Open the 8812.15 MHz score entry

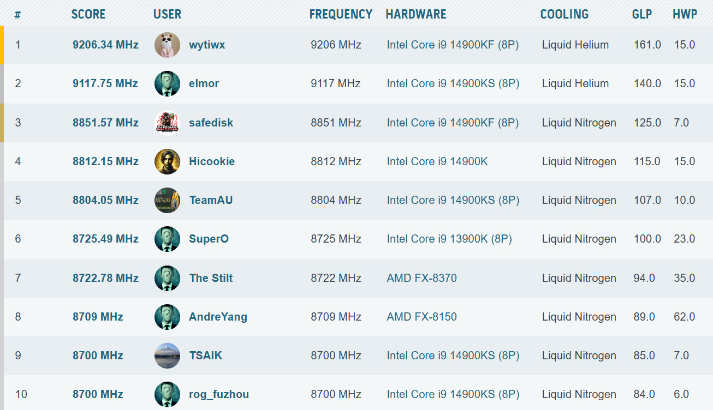105,161
